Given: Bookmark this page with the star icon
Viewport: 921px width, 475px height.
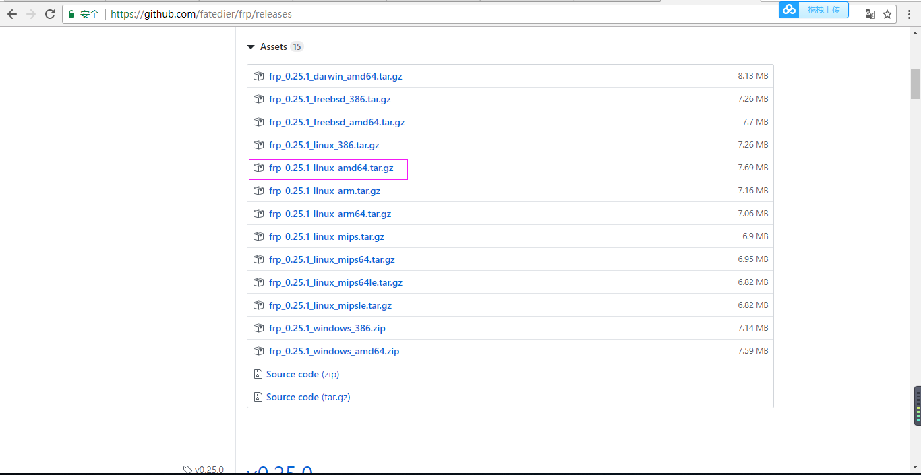Looking at the screenshot, I should pos(887,13).
